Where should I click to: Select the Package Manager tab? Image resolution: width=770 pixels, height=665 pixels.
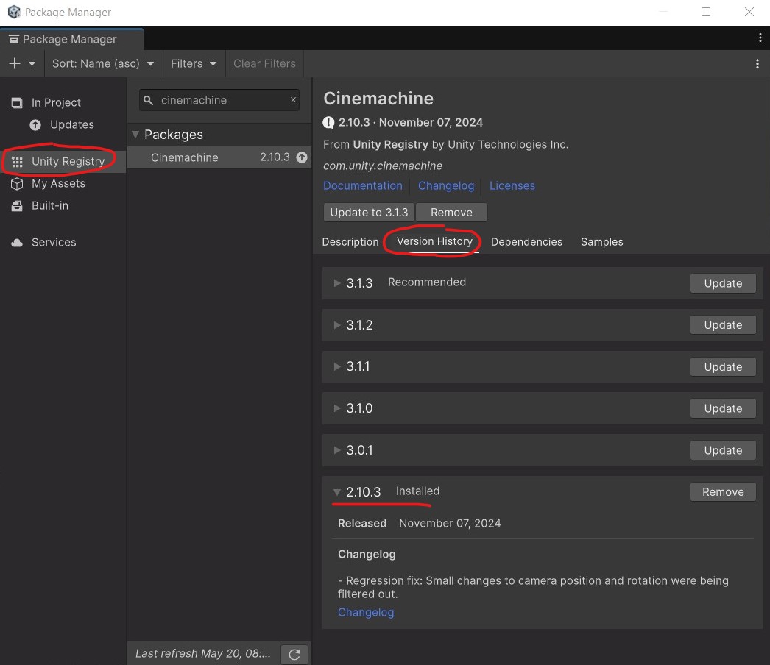71,39
